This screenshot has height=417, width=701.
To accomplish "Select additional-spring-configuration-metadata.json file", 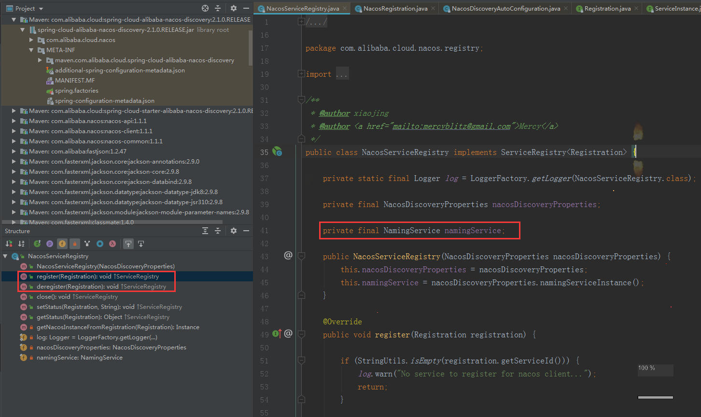I will (x=120, y=70).
